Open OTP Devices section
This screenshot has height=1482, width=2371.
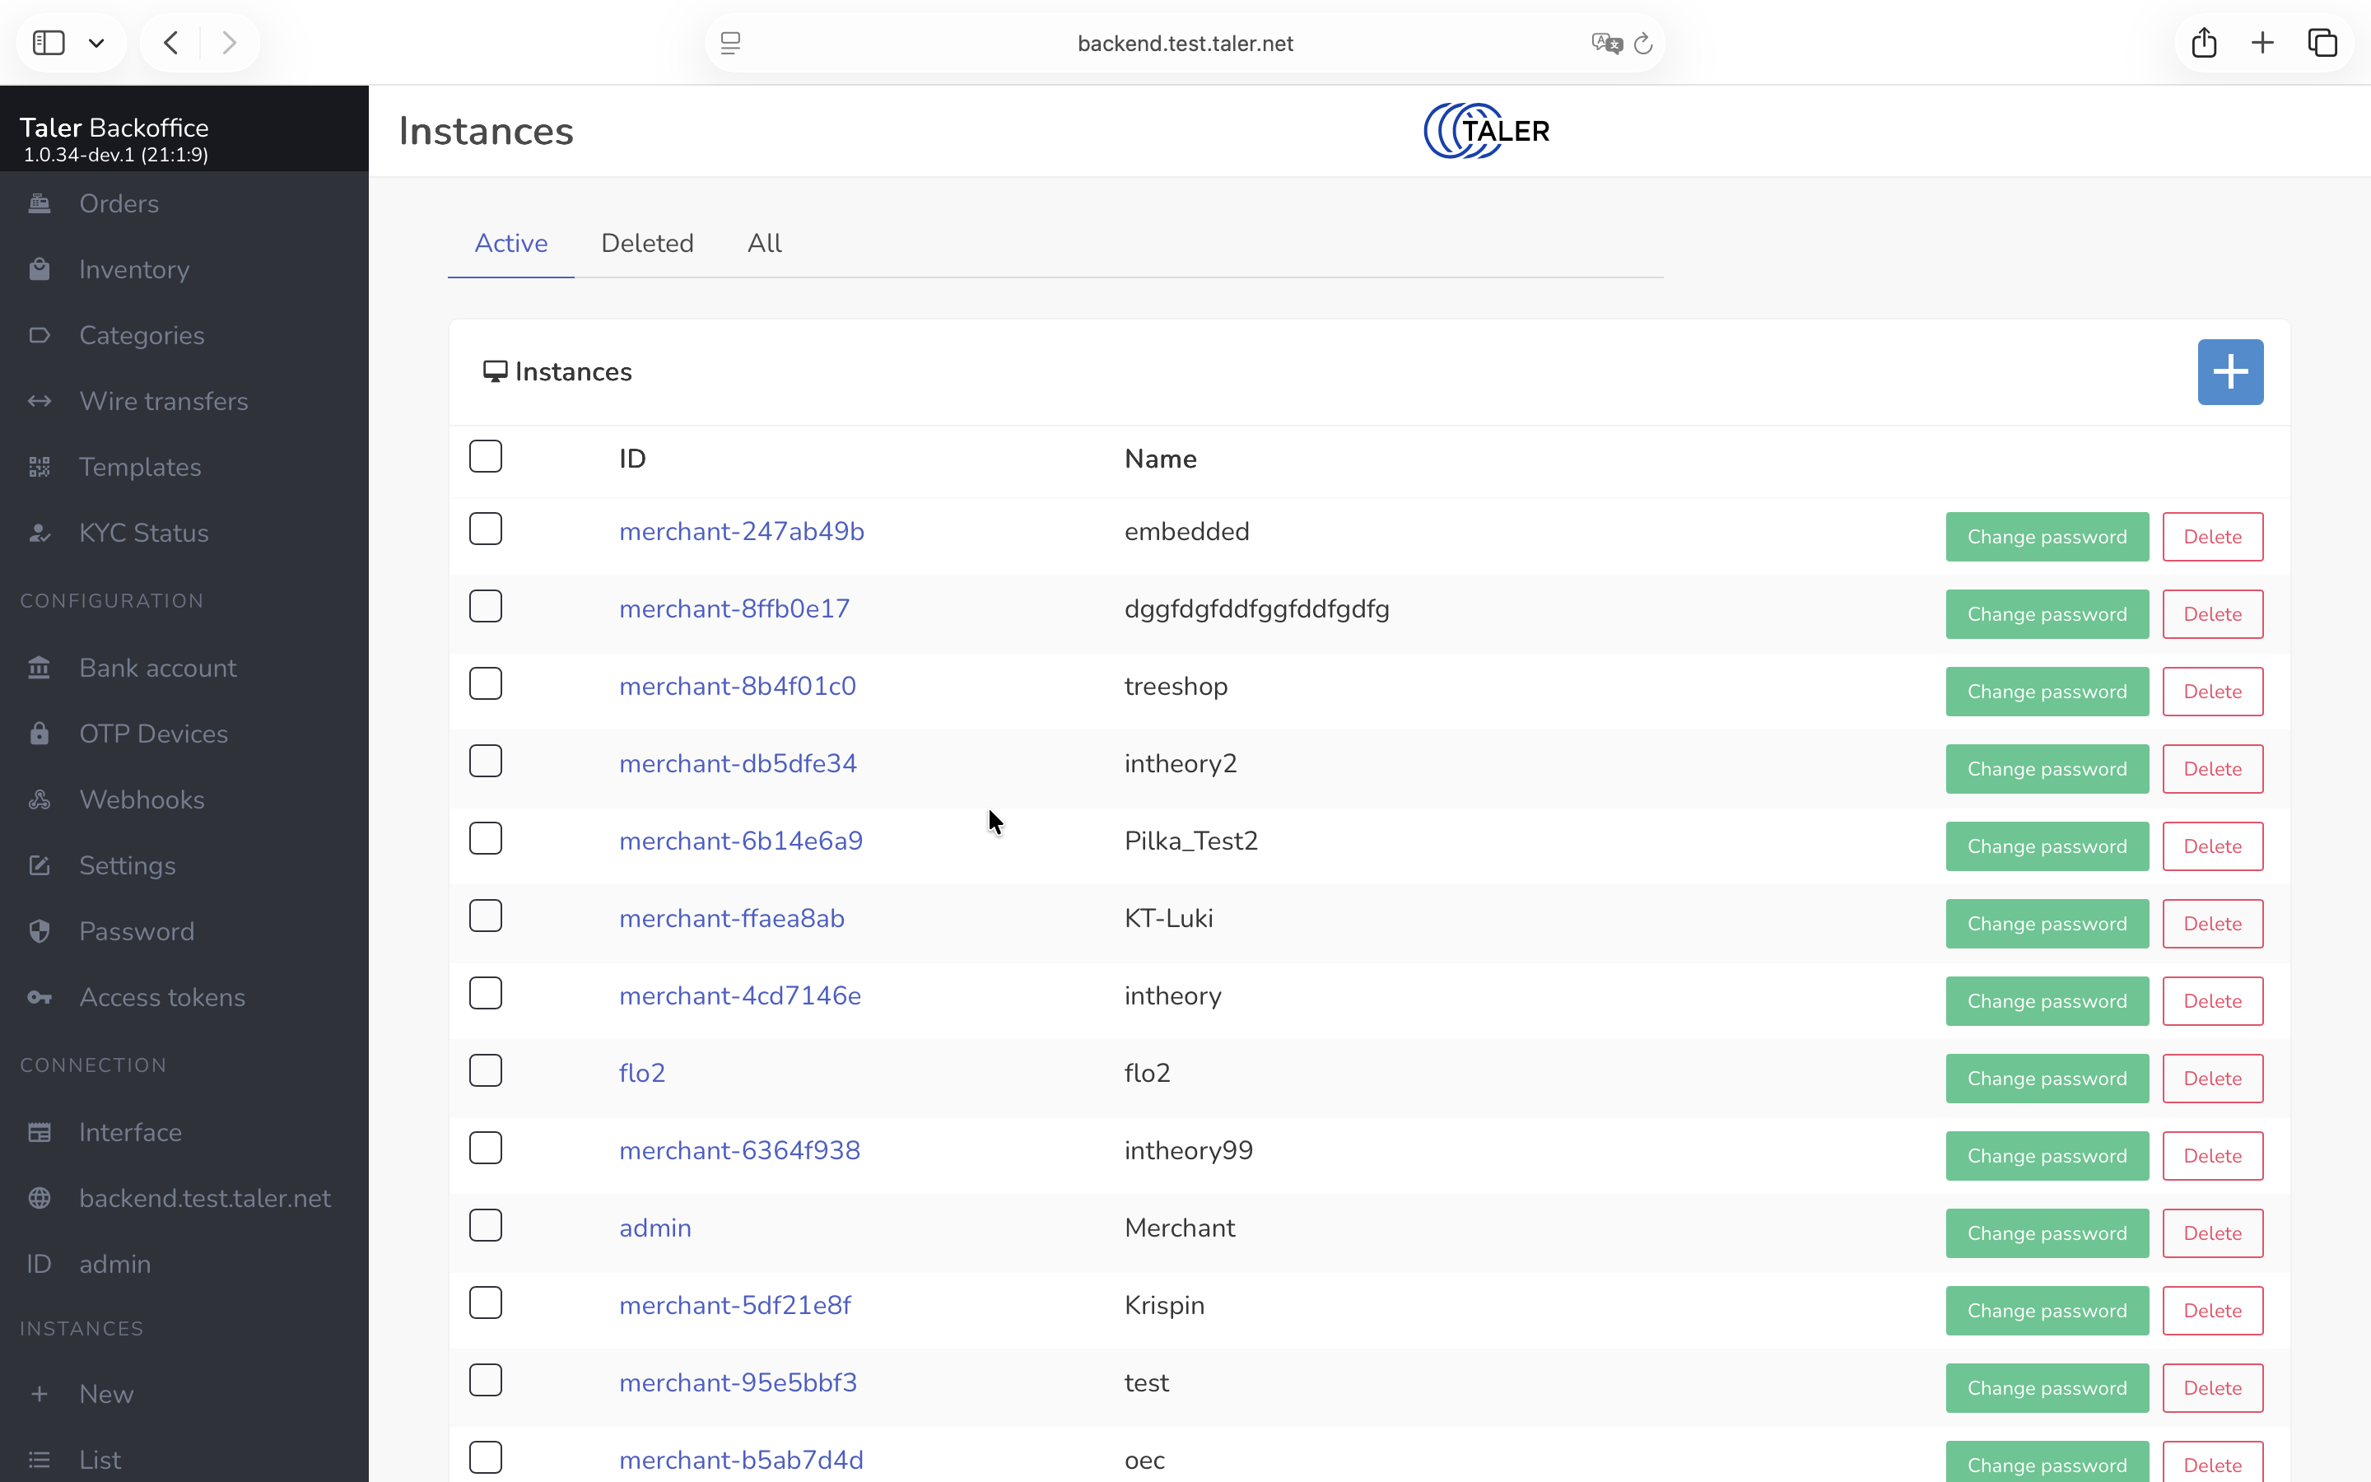(153, 734)
